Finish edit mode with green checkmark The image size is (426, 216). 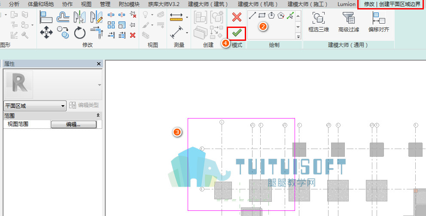tap(237, 33)
